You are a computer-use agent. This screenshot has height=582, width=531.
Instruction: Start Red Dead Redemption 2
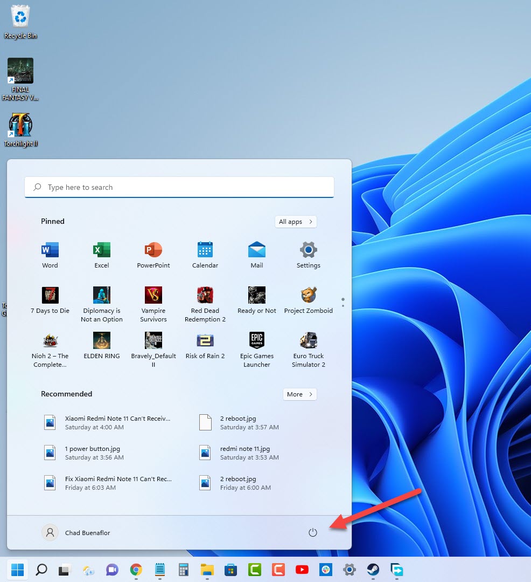click(205, 304)
